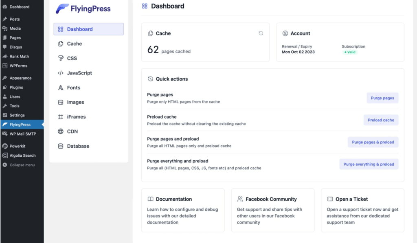Click the iFrames grid icon
Screen dimensions: 417x243
coord(60,117)
